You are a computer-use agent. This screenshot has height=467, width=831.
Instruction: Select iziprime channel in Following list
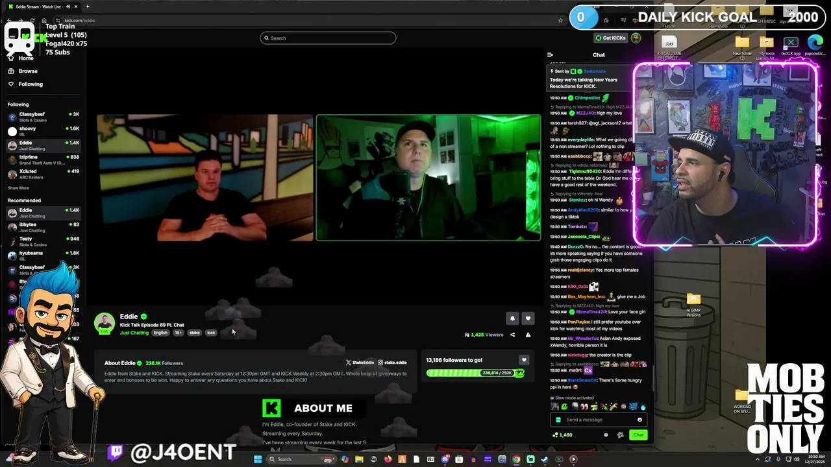click(x=43, y=160)
